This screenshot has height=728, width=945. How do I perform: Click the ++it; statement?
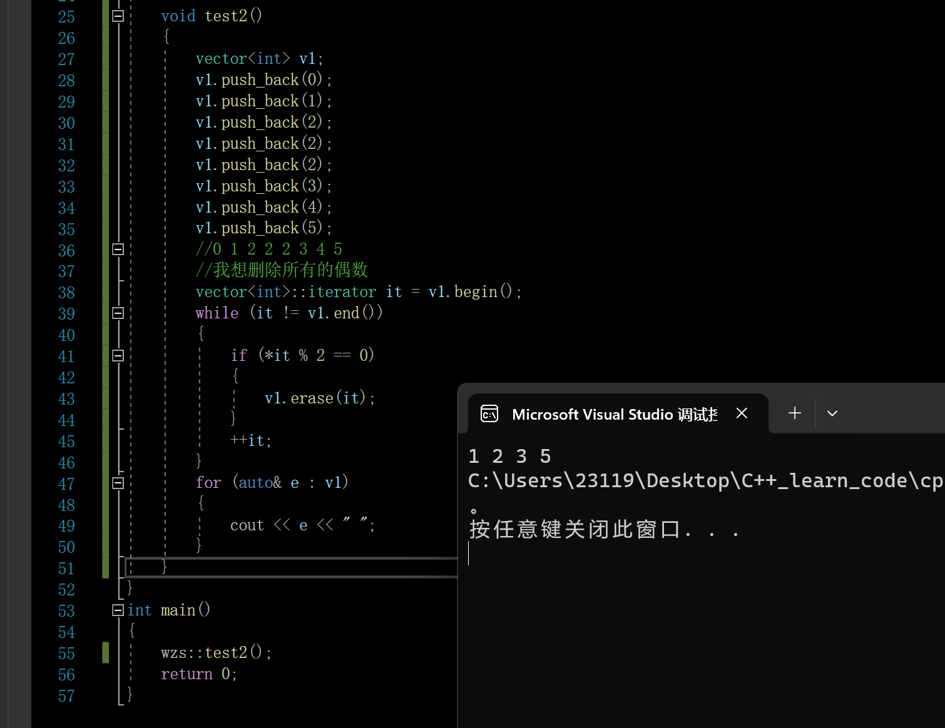point(251,441)
